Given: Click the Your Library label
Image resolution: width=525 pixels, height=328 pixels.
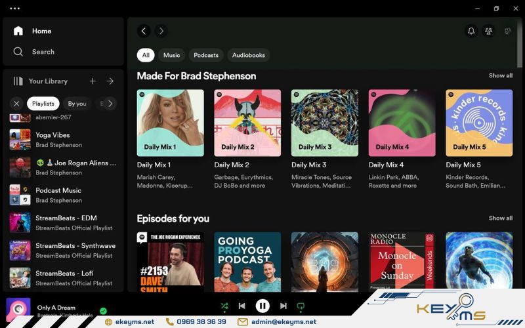Looking at the screenshot, I should [x=48, y=81].
